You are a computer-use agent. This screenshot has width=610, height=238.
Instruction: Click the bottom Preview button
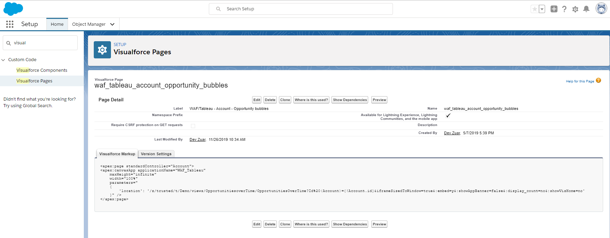[380, 224]
